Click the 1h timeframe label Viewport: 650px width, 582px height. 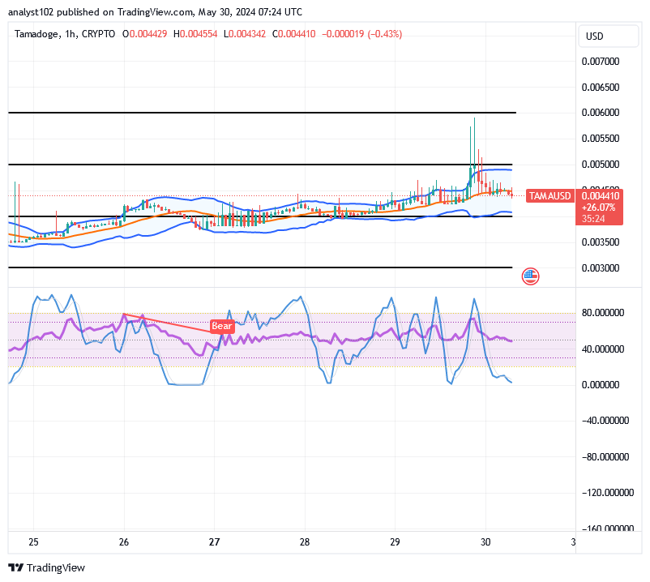click(70, 34)
